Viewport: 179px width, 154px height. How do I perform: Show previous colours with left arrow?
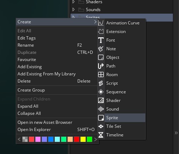click(19, 139)
